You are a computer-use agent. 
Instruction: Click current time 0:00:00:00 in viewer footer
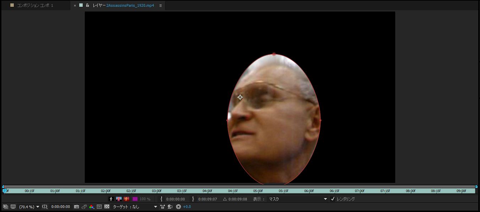click(60, 207)
